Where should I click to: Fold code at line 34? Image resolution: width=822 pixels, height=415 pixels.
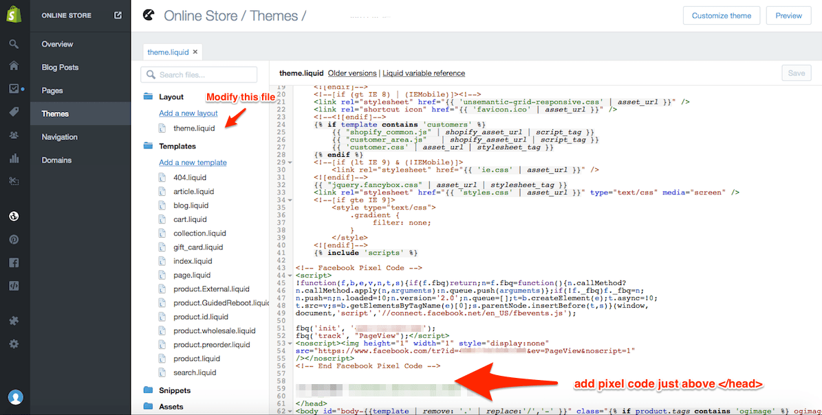[x=290, y=200]
